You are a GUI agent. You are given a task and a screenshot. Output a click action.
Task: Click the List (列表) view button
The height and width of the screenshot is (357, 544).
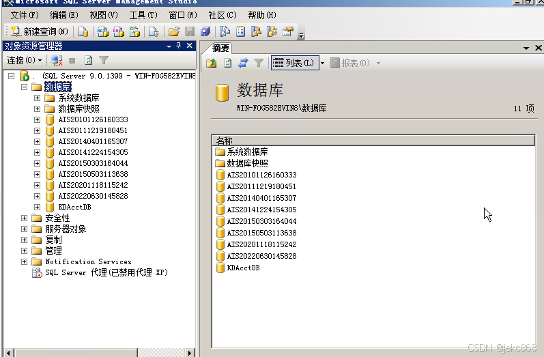[294, 63]
